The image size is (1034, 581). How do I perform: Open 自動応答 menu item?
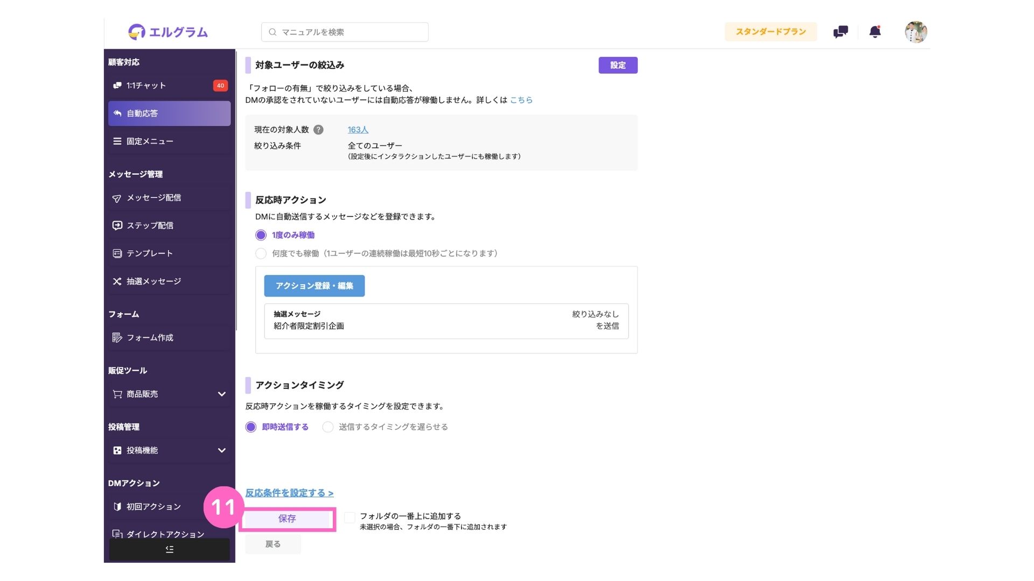(169, 114)
